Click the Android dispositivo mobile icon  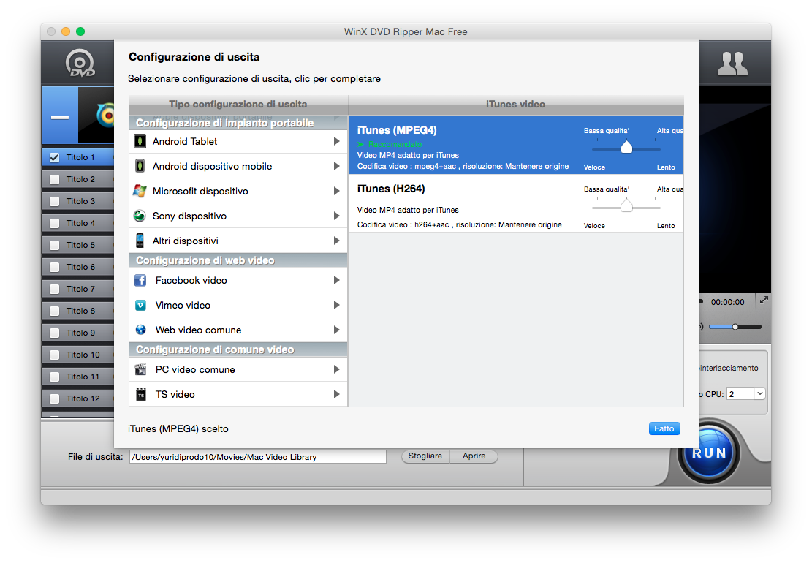pos(140,166)
